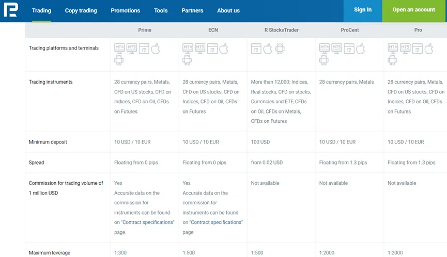Viewport: 447px width, 257px height.
Task: Open the Partners menu
Action: click(x=192, y=10)
